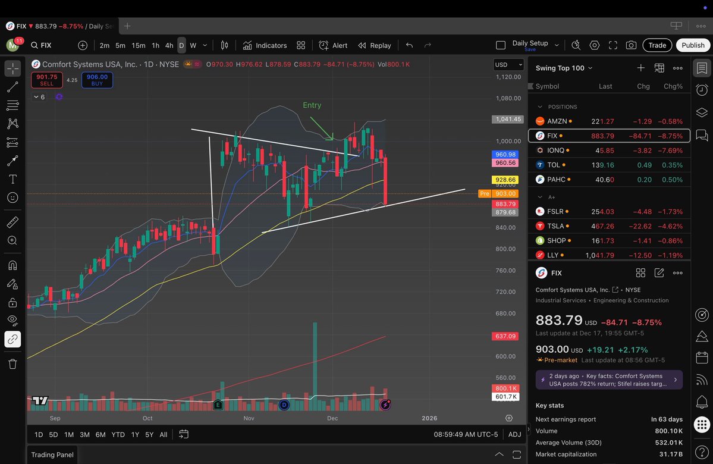Open the Trade panel button
The width and height of the screenshot is (713, 464).
(x=657, y=45)
